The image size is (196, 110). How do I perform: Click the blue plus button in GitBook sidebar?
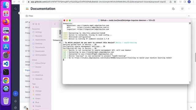click(16, 94)
